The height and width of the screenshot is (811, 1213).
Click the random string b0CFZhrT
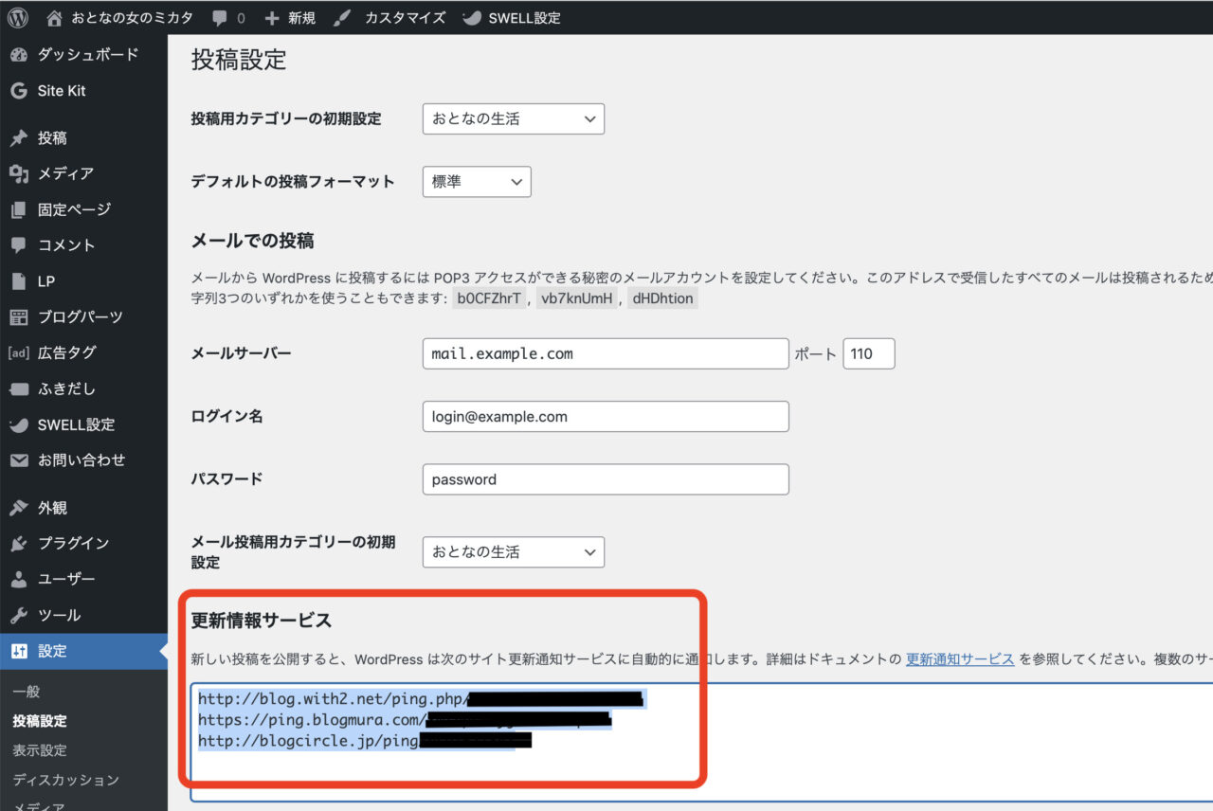490,299
